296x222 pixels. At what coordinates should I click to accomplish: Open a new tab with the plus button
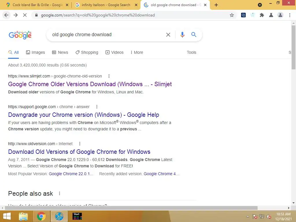tap(216, 5)
